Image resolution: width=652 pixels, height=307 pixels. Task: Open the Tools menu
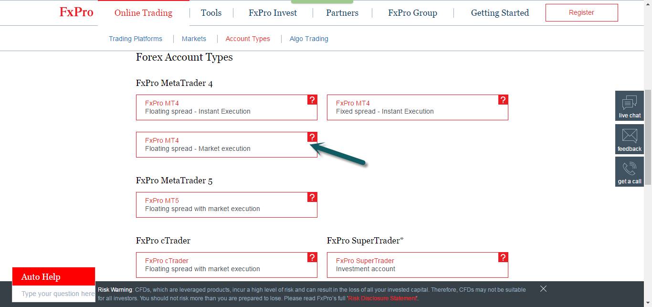tap(211, 13)
